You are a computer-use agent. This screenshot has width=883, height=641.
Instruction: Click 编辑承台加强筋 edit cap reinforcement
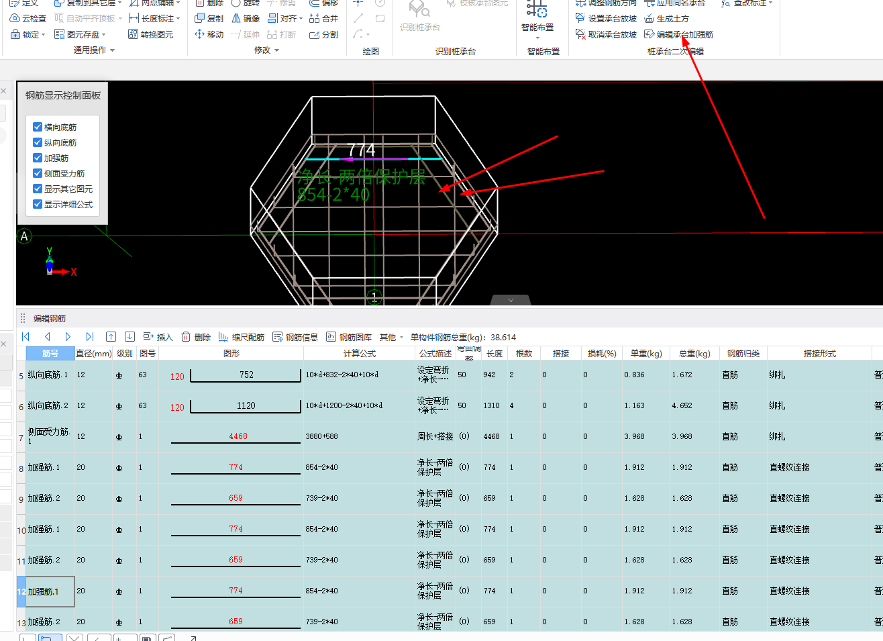pos(678,34)
